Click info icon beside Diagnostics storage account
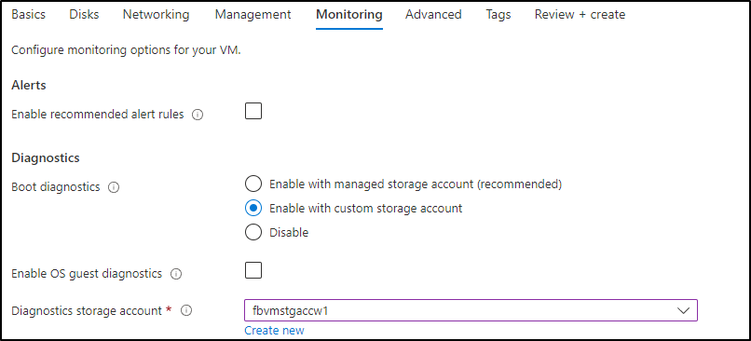The height and width of the screenshot is (341, 751). pyautogui.click(x=186, y=311)
